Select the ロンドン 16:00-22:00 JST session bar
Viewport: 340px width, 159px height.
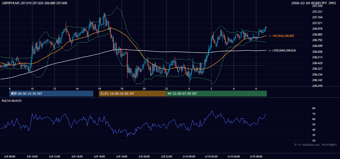coord(132,94)
